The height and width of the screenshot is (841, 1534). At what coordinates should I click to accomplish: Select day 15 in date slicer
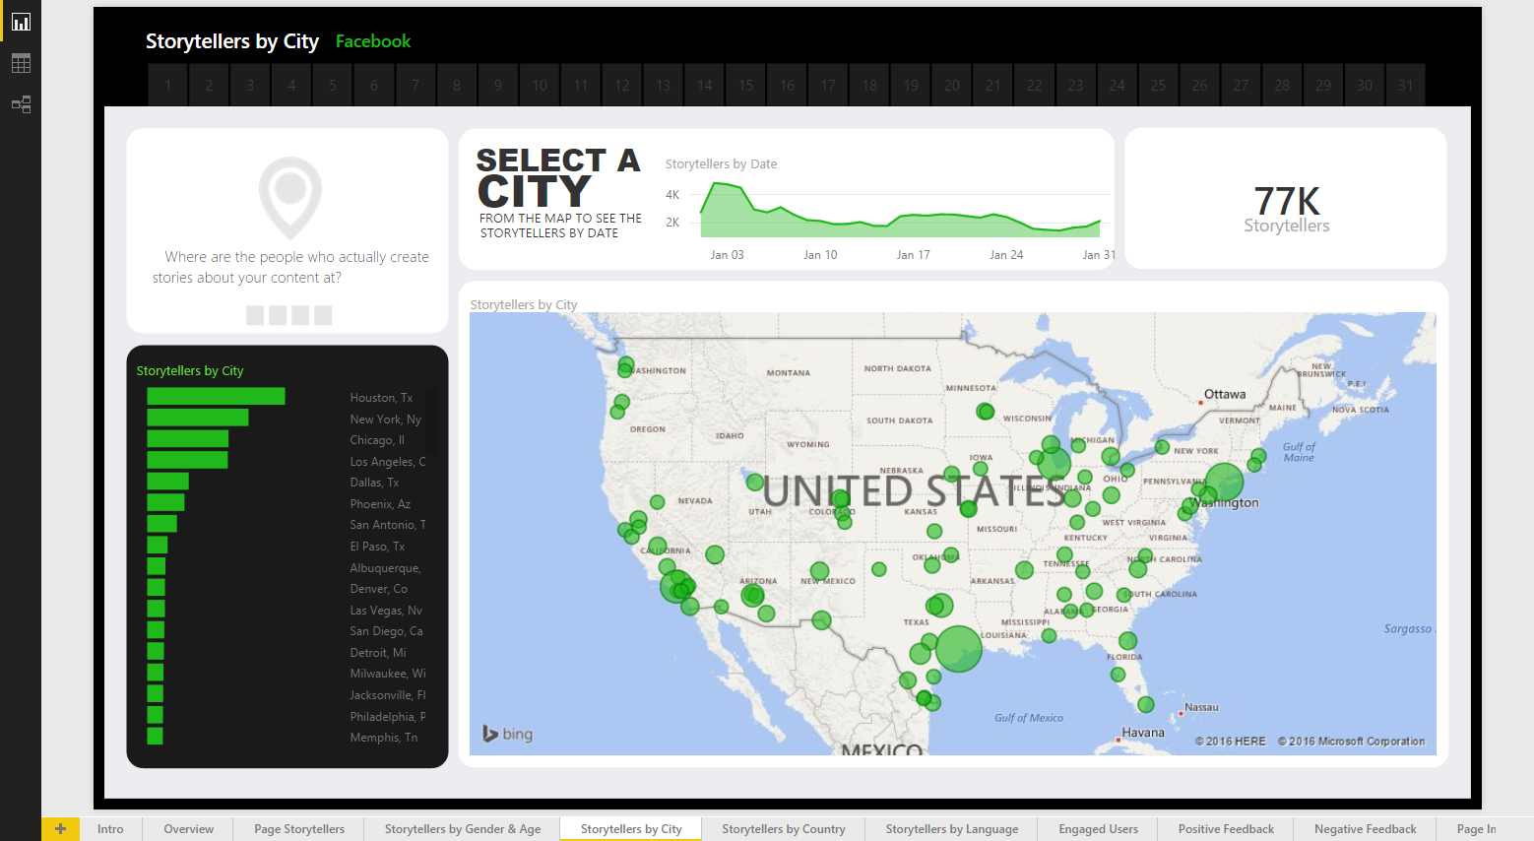[746, 86]
